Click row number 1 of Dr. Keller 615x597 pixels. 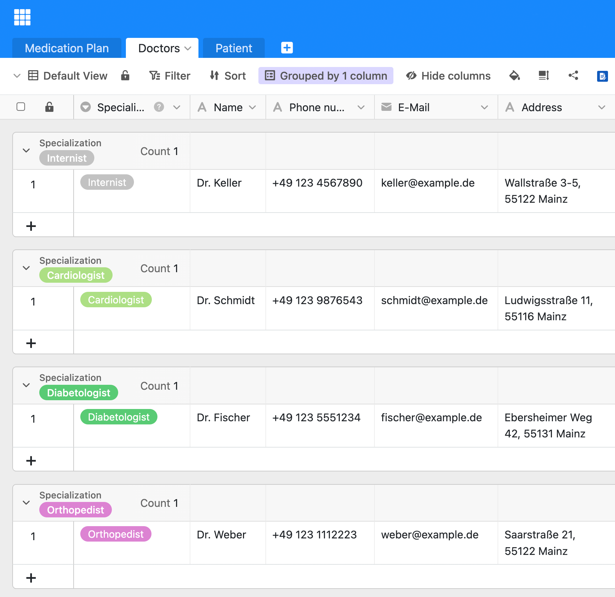tap(33, 185)
